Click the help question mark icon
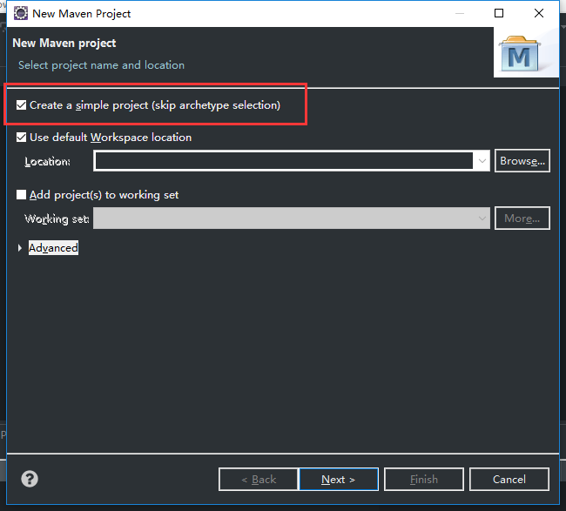Screen dimensions: 566x511 [x=30, y=479]
